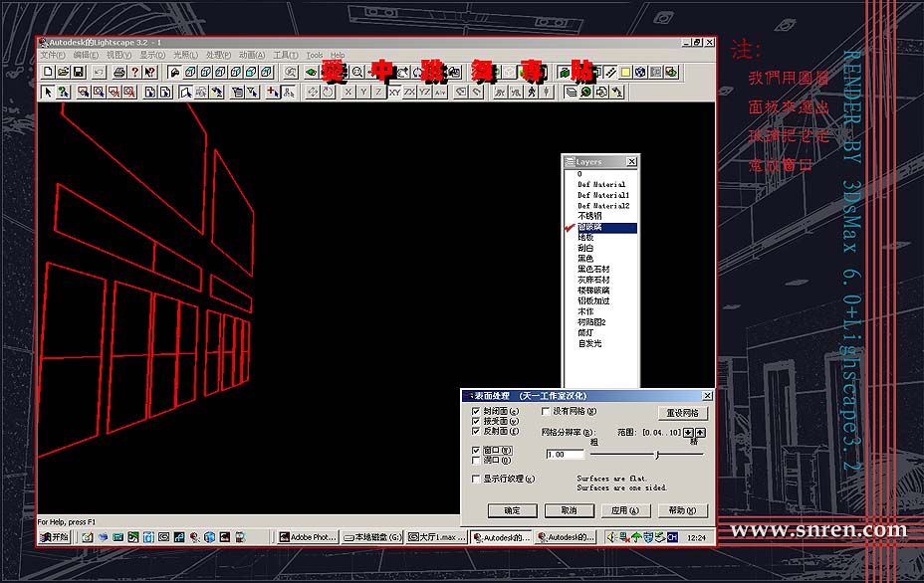
Task: Select the arrow Select tool
Action: coord(48,92)
